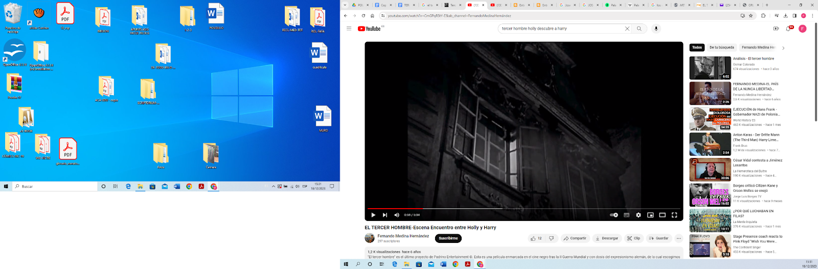Open YouTube account avatar menu
This screenshot has height=269, width=818.
[803, 29]
